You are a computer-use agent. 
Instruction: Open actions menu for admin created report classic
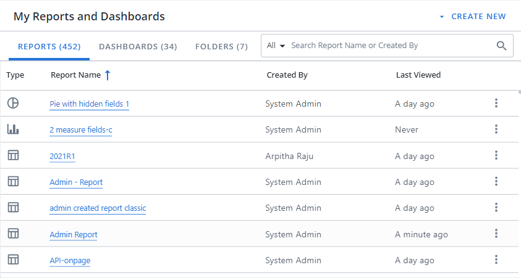tap(496, 208)
